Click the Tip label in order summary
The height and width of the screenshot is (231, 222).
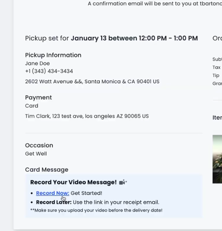pyautogui.click(x=216, y=75)
